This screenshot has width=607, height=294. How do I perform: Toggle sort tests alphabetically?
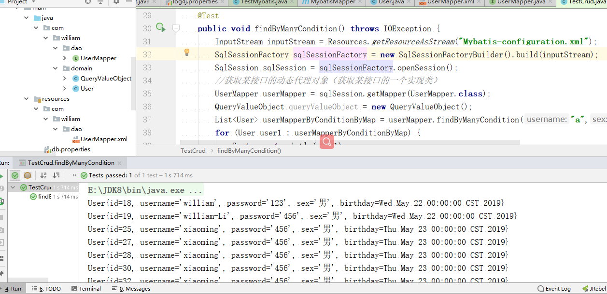pyautogui.click(x=43, y=175)
